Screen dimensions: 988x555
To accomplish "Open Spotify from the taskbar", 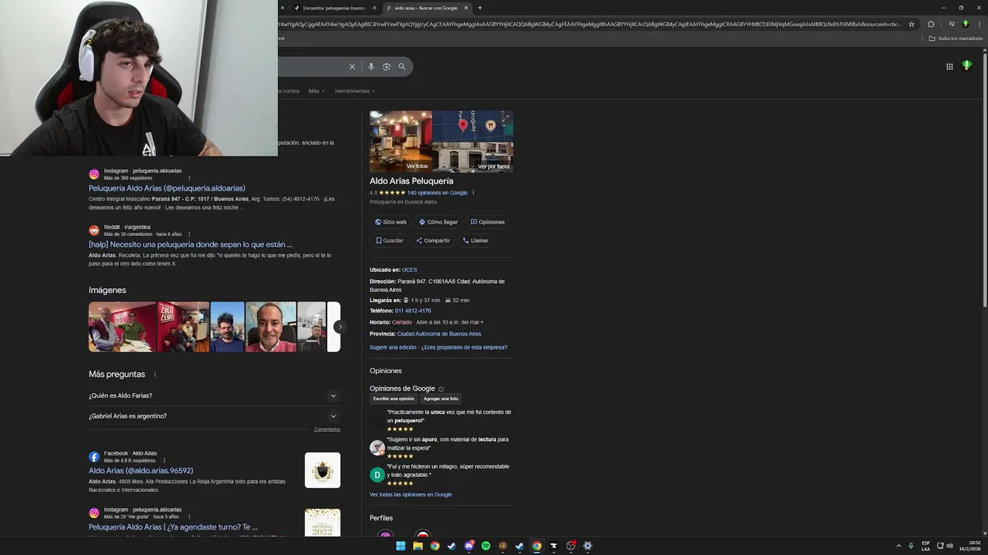I will click(x=486, y=546).
